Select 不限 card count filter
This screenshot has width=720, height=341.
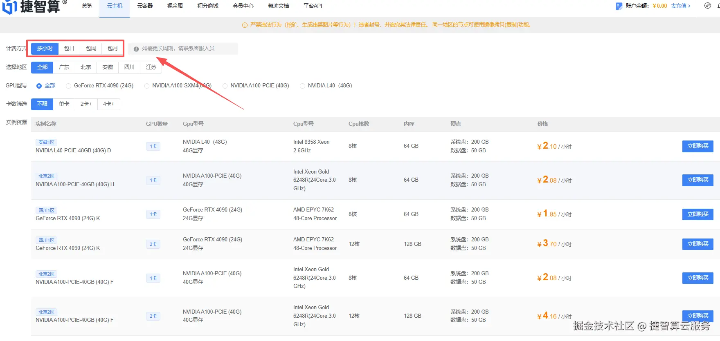[42, 104]
